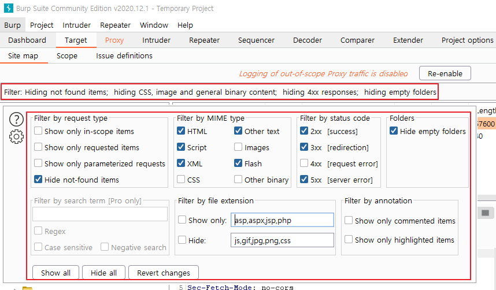Uncheck Hide empty folders
The image size is (496, 290).
click(394, 131)
